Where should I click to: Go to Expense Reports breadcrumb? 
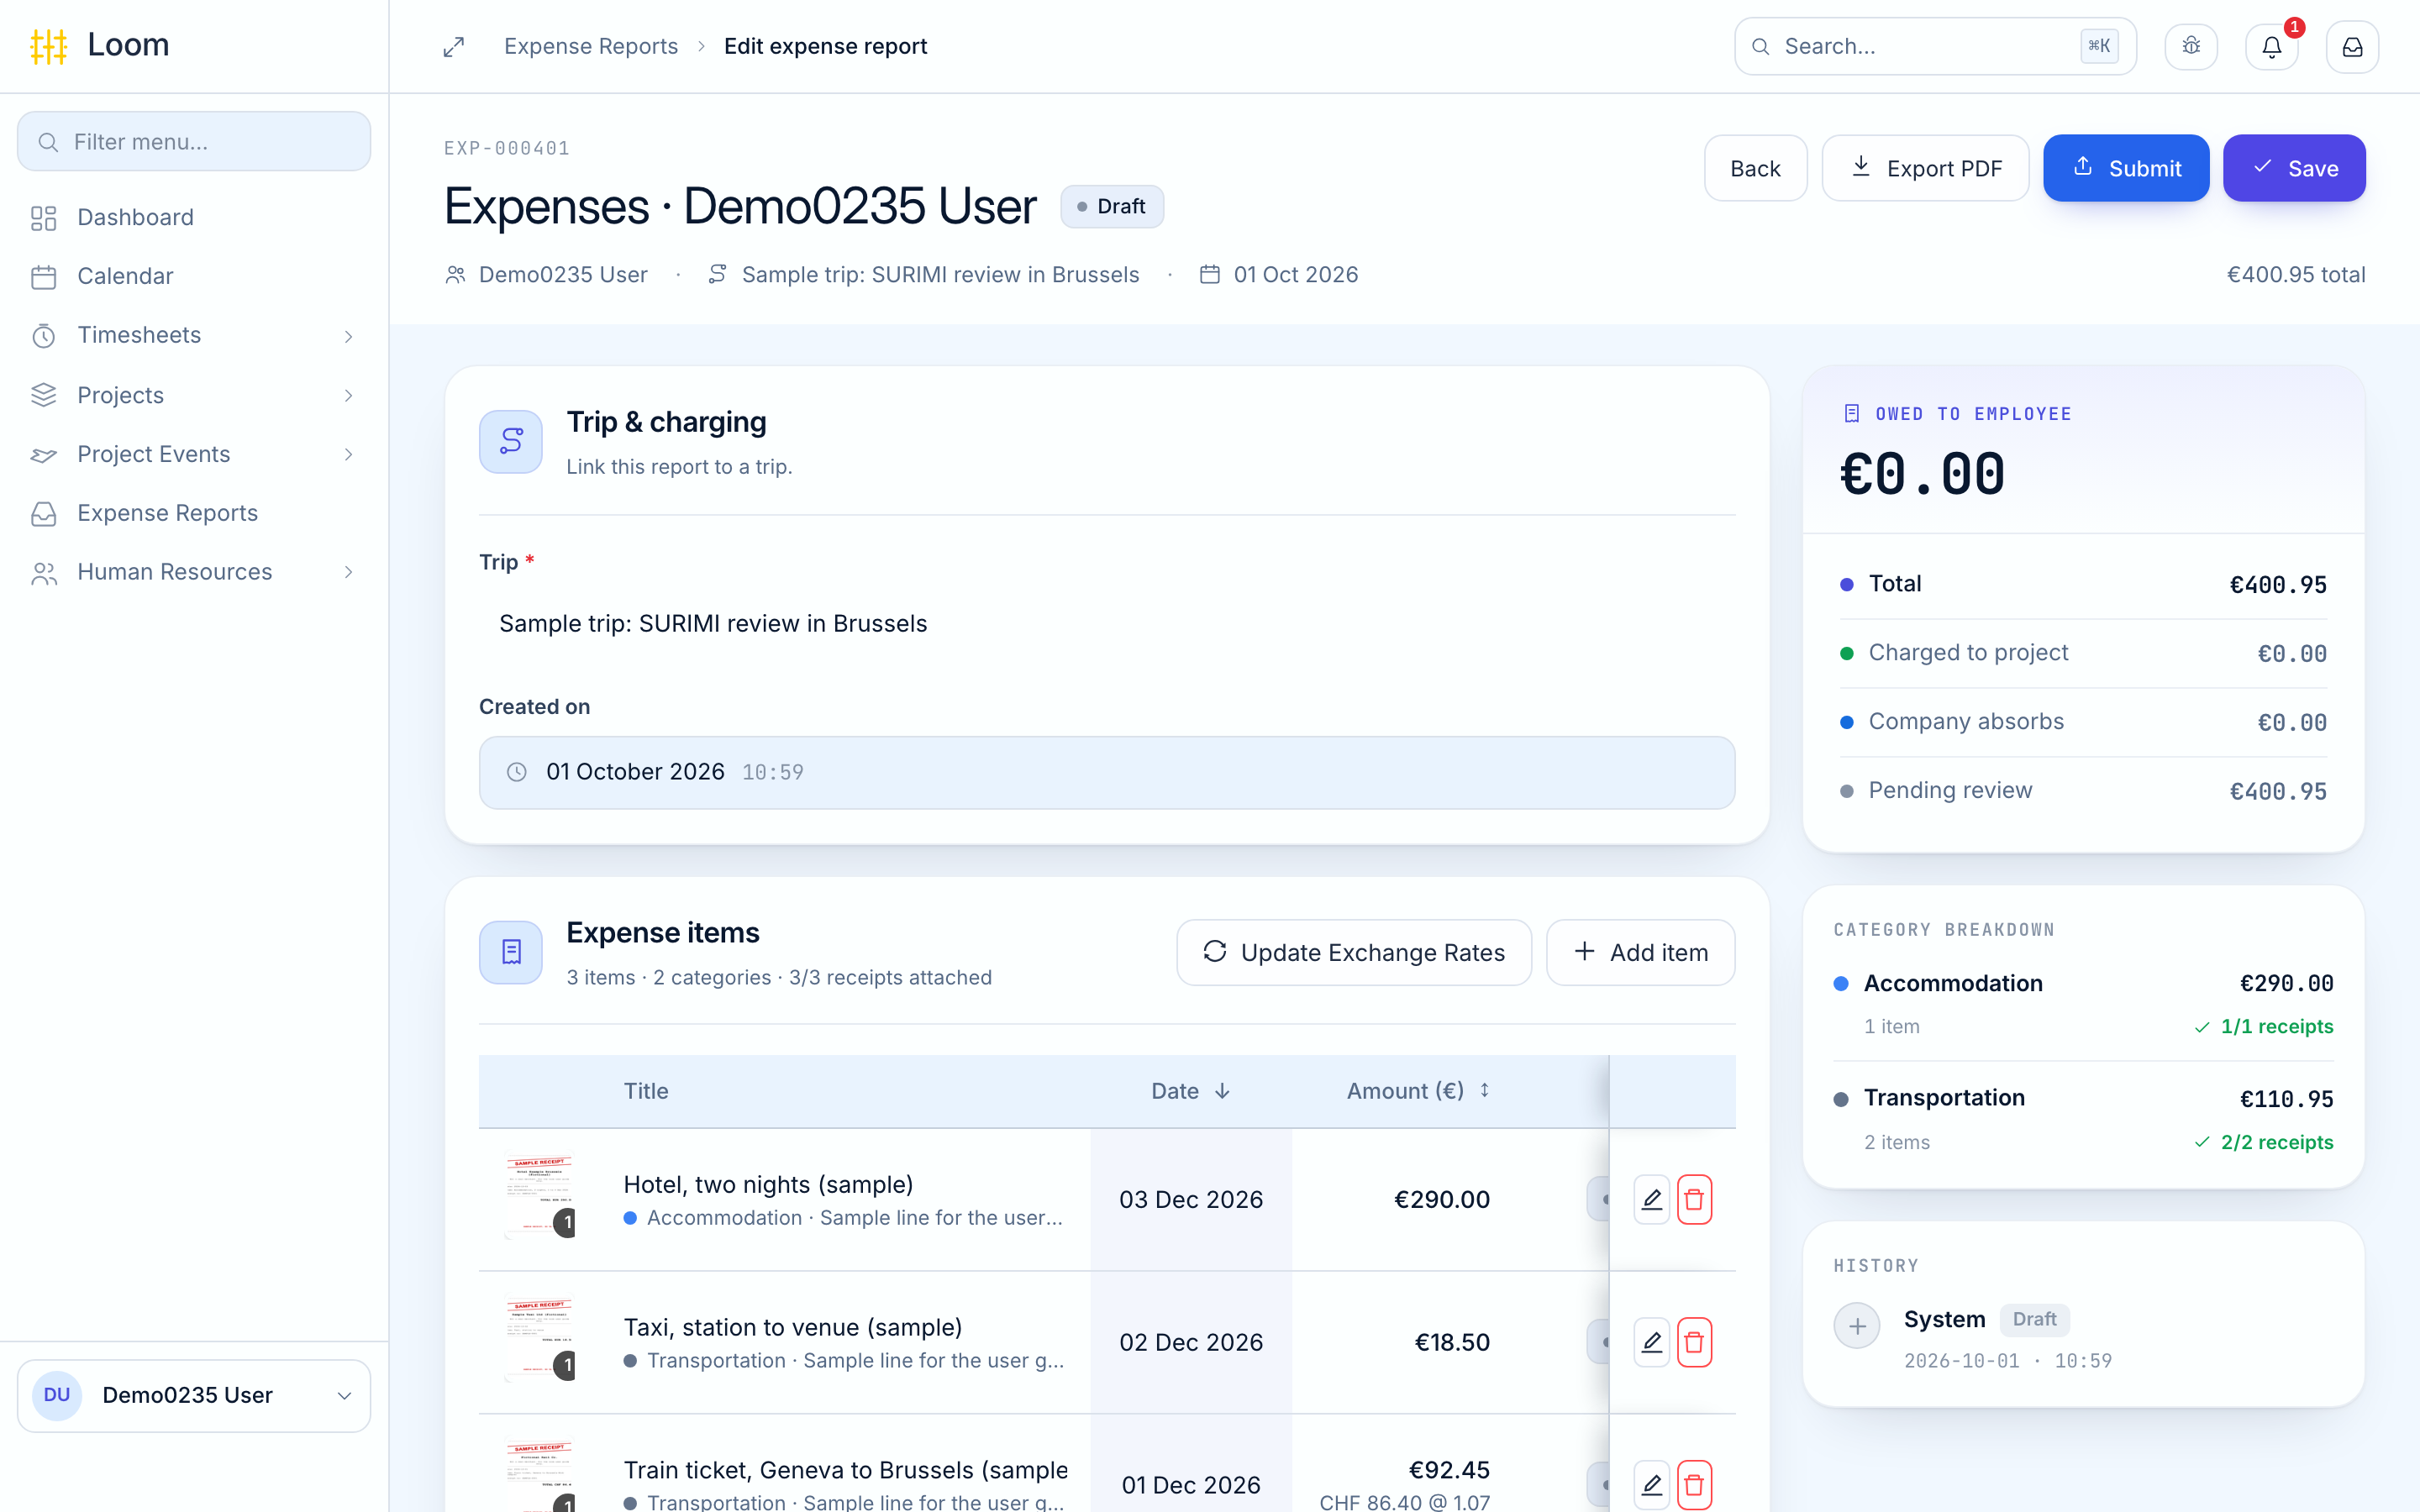coord(591,46)
